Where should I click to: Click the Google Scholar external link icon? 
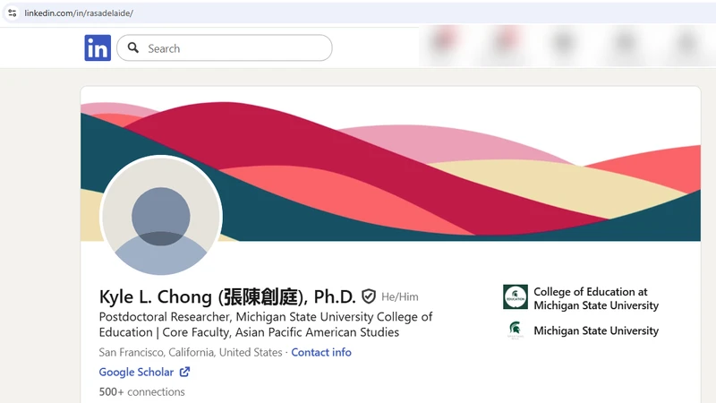coord(184,372)
